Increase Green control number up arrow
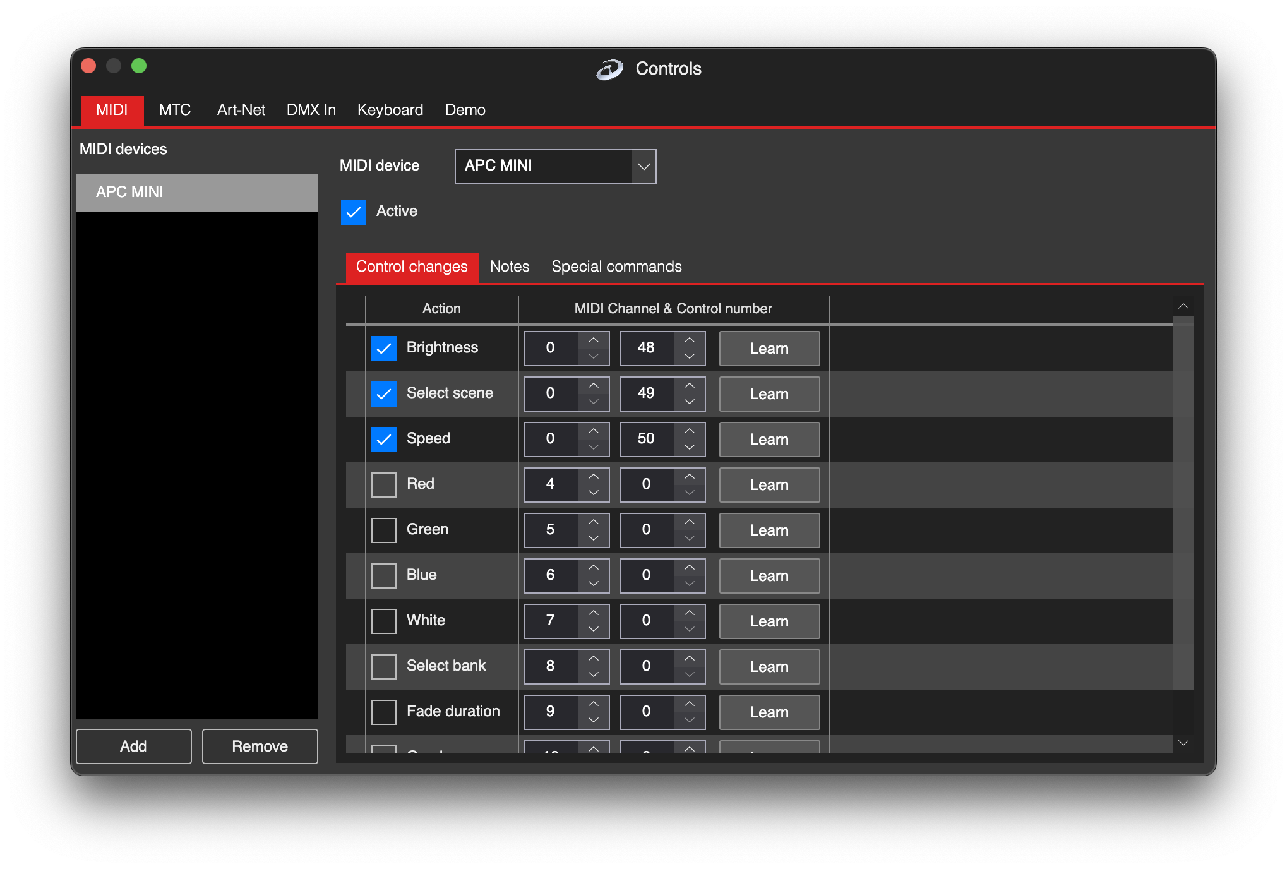The image size is (1287, 869). pyautogui.click(x=690, y=522)
